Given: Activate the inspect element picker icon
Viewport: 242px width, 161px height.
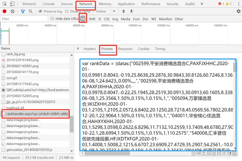Looking at the screenshot, I should pos(5,4).
